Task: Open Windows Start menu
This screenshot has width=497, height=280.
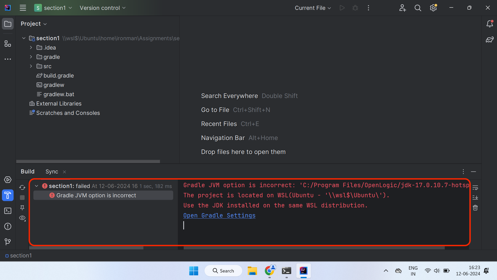Action: click(x=194, y=271)
